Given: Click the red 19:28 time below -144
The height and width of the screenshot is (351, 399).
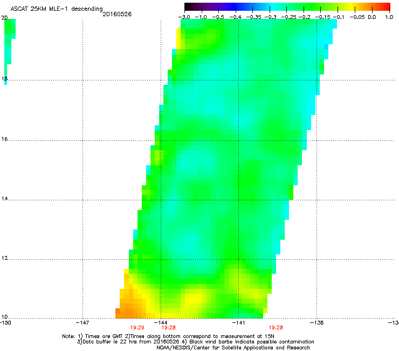Looking at the screenshot, I should [168, 328].
